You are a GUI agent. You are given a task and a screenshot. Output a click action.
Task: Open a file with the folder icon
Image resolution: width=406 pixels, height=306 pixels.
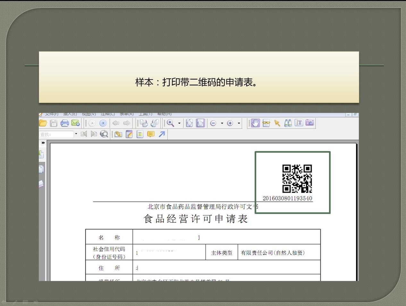coord(43,123)
